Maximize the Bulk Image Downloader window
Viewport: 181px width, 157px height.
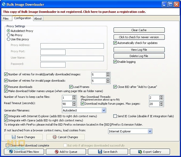point(171,4)
